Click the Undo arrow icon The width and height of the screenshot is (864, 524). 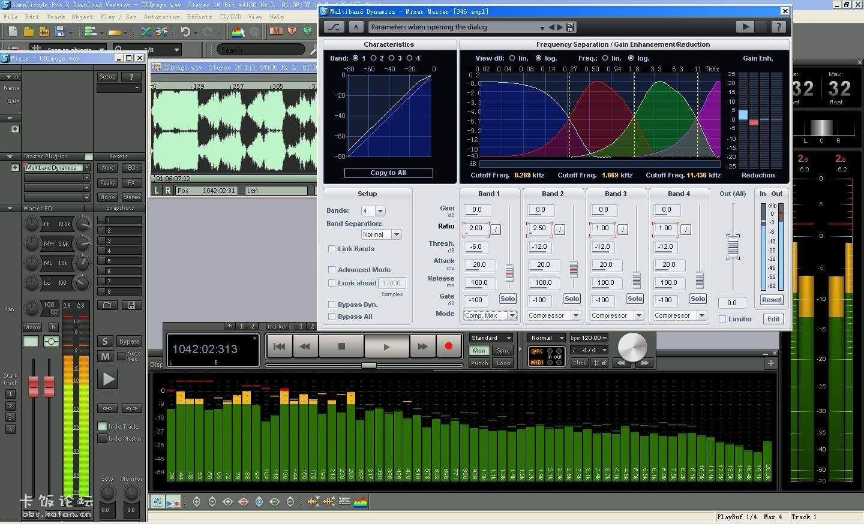185,32
